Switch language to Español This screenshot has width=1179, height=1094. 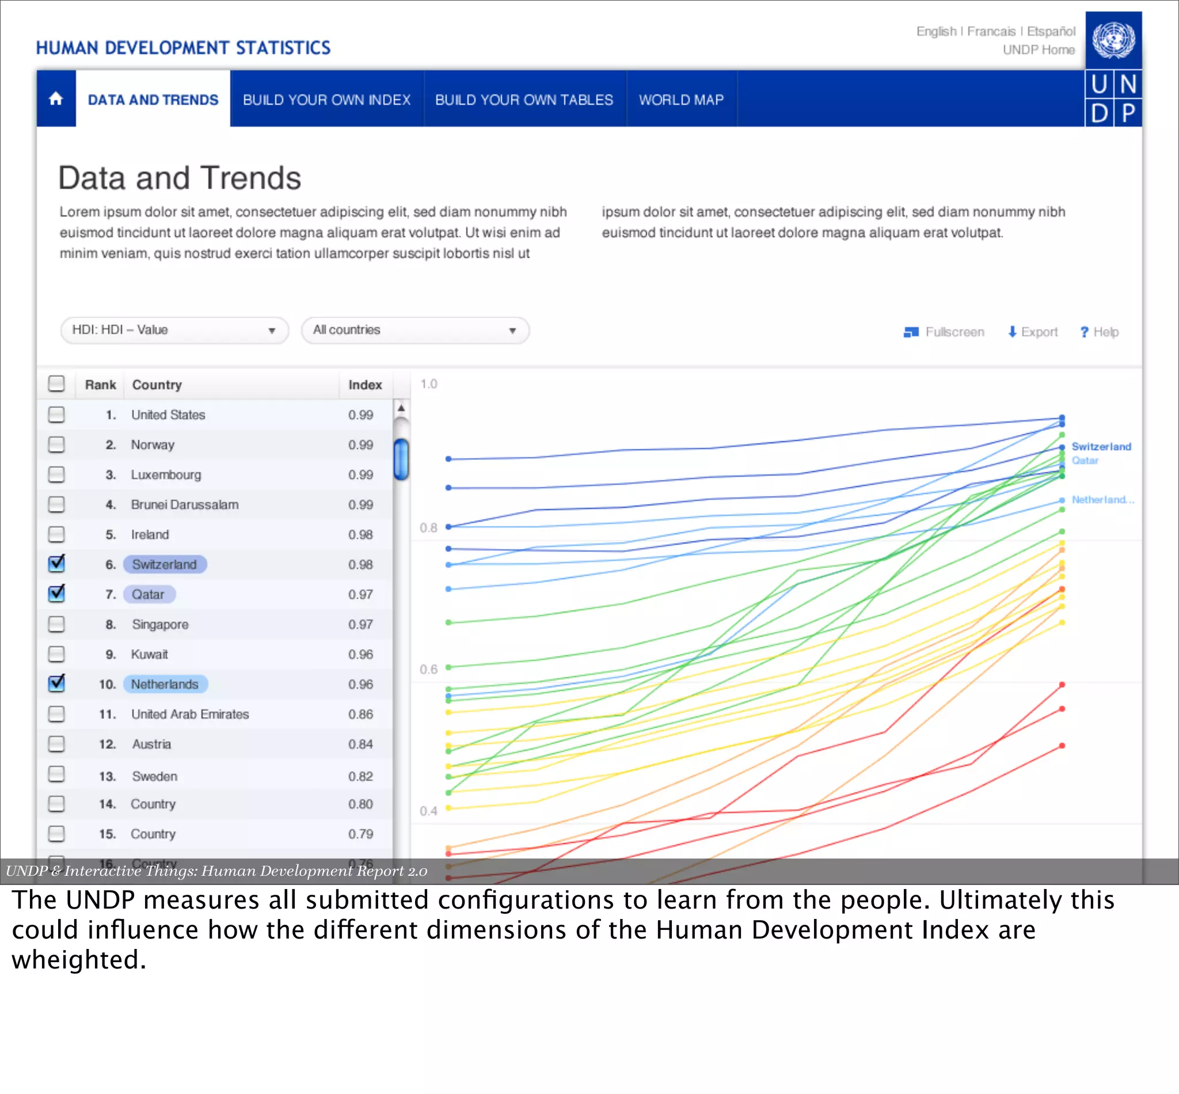click(x=1051, y=31)
